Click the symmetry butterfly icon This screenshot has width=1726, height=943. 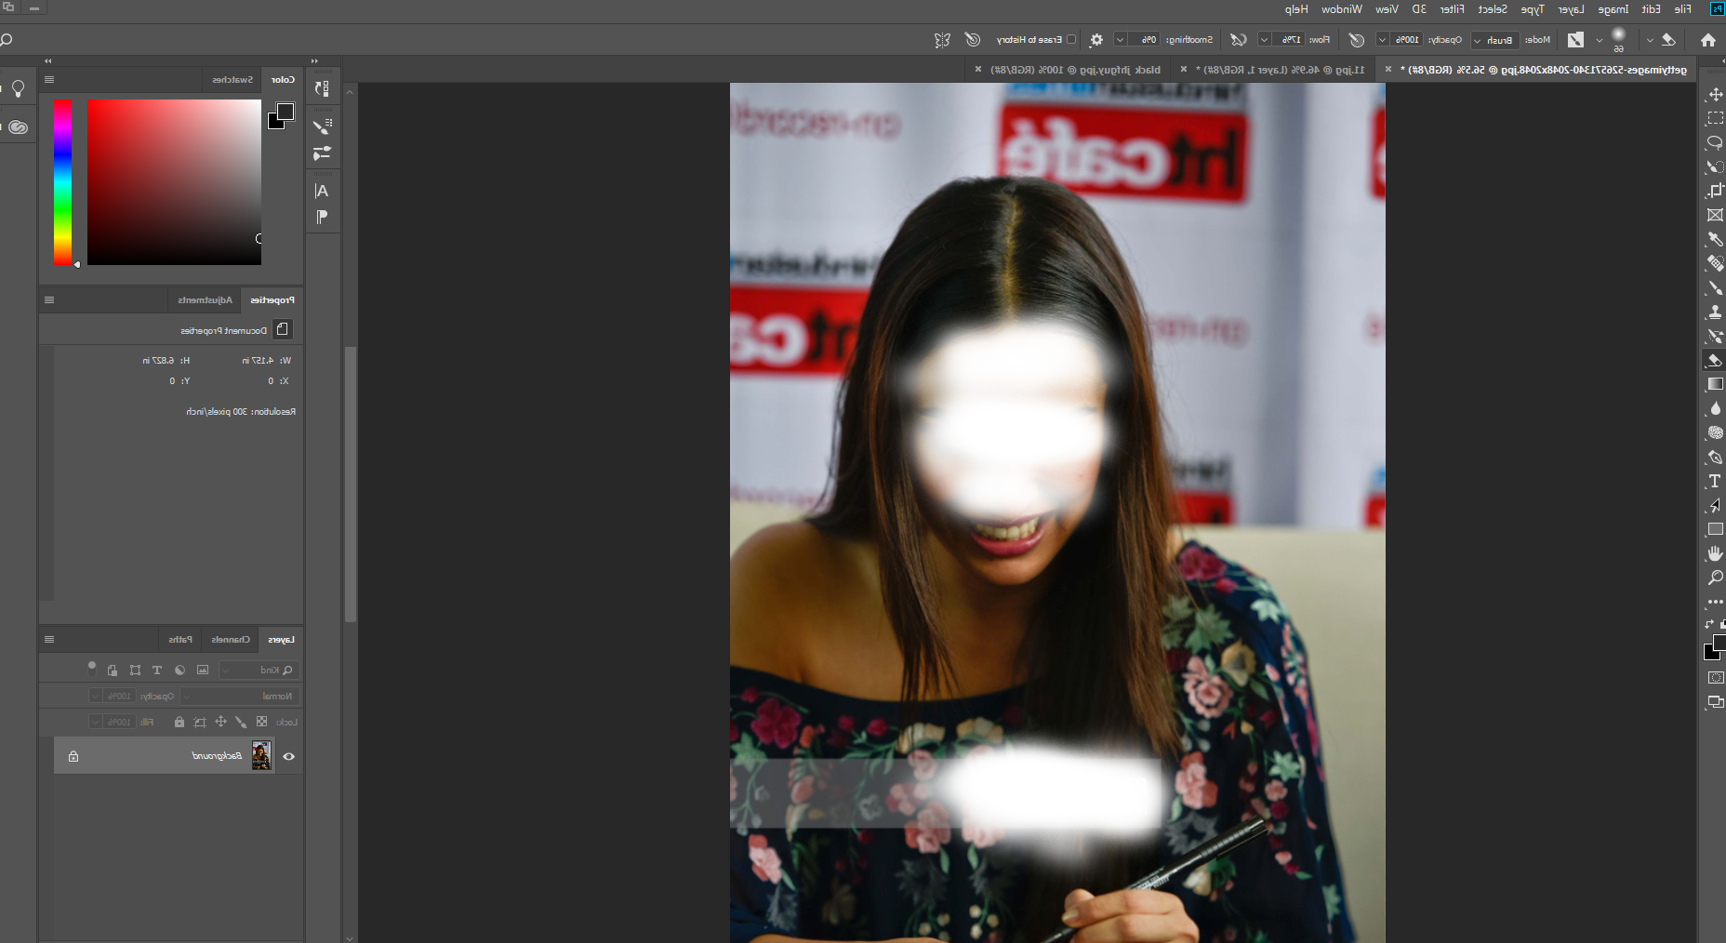point(942,40)
